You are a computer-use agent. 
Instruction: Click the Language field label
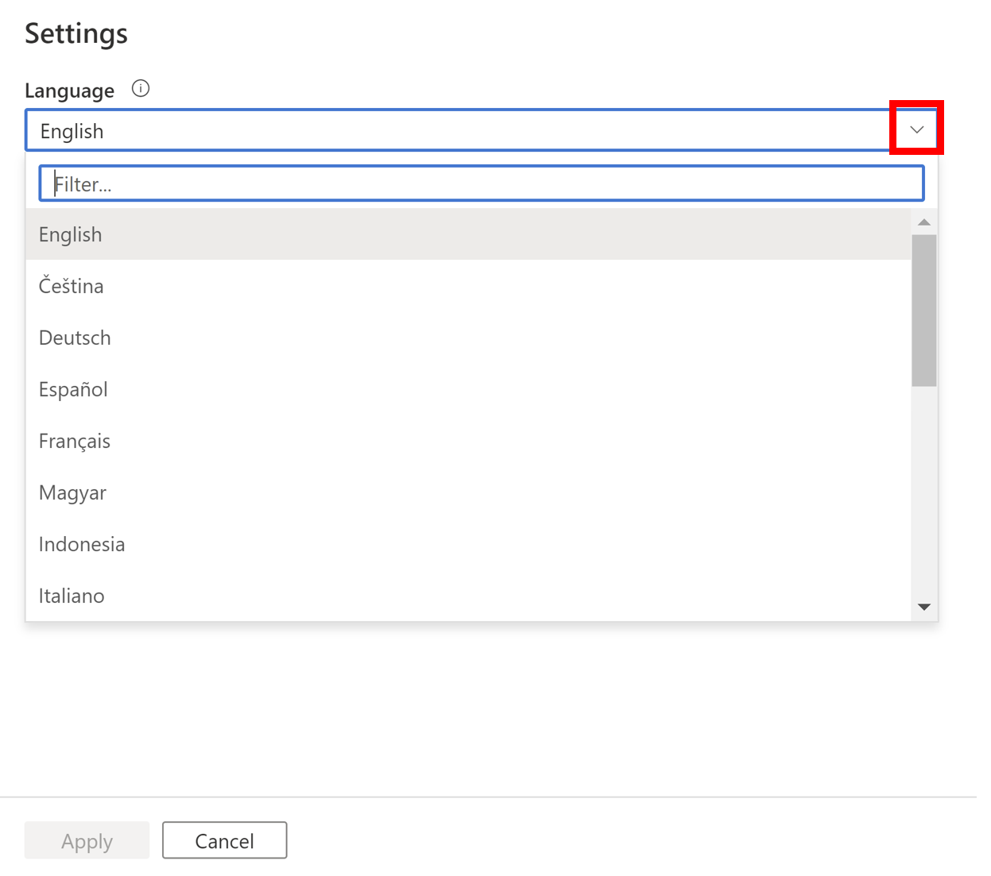70,91
